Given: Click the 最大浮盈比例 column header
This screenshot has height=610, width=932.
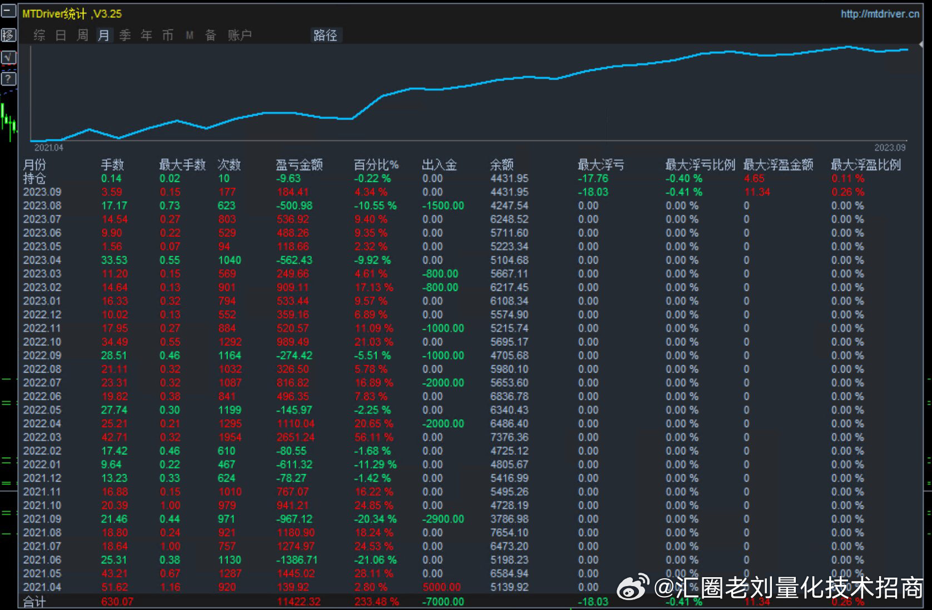Looking at the screenshot, I should point(866,165).
